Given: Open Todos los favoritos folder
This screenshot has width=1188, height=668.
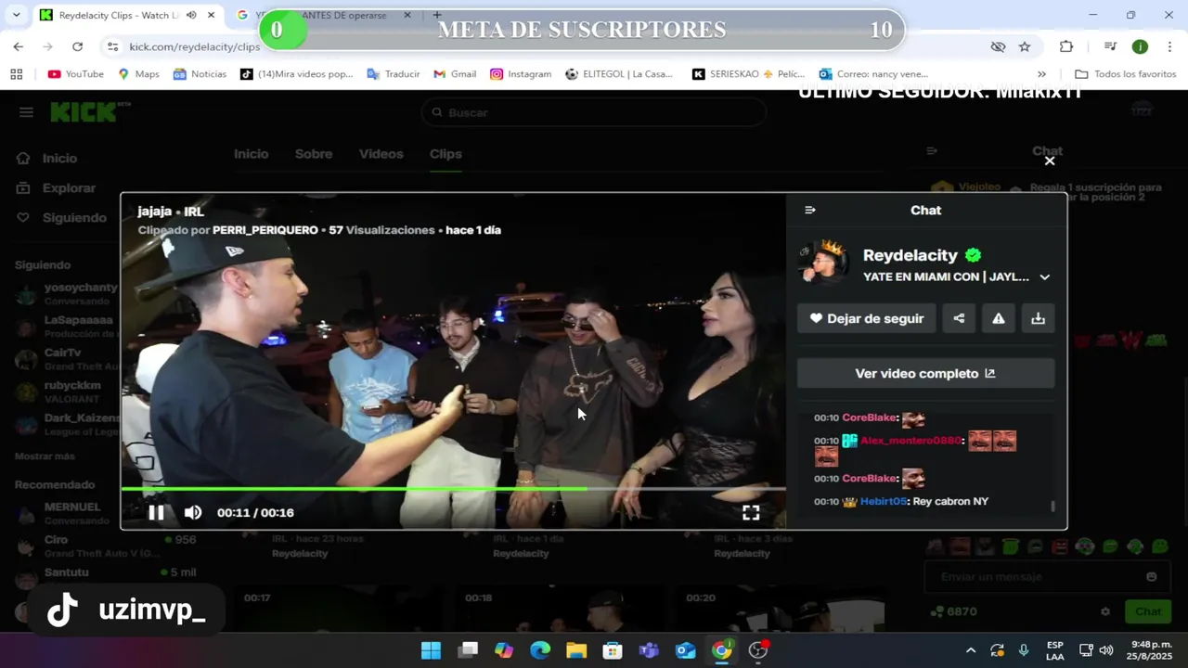Looking at the screenshot, I should (1125, 74).
